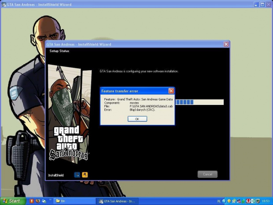Click the blue Rockstar logo icon

[77, 175]
